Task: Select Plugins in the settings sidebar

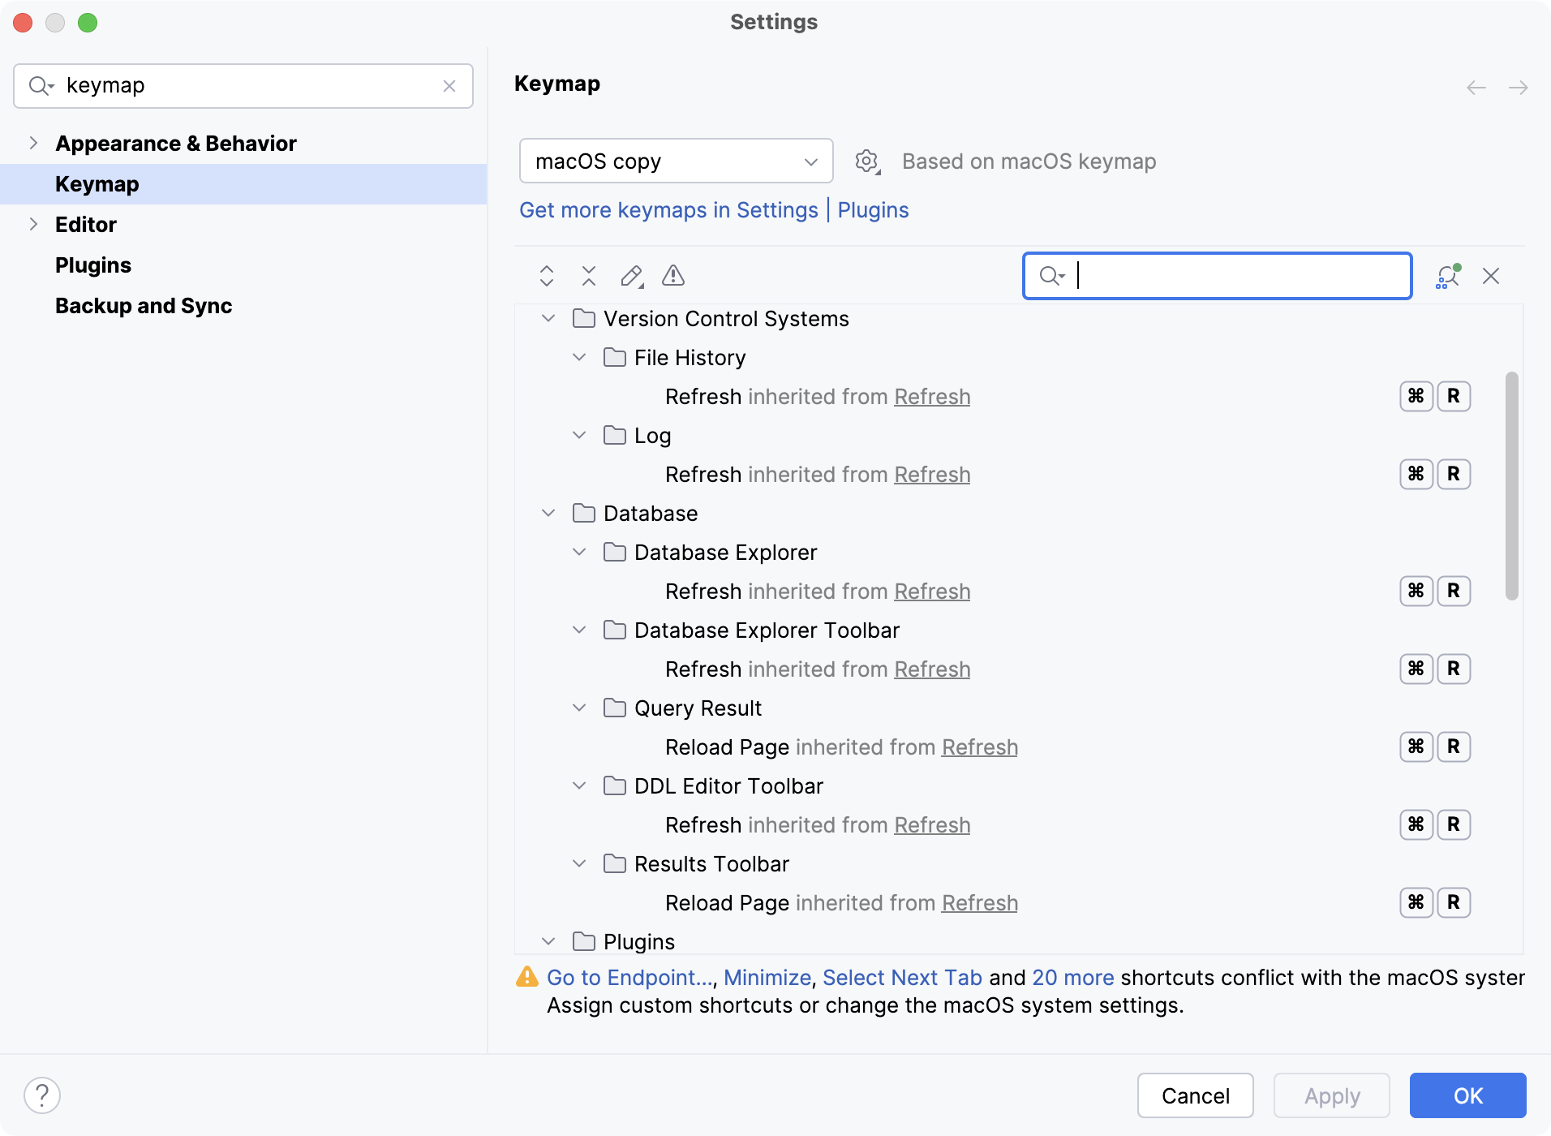Action: click(x=92, y=265)
